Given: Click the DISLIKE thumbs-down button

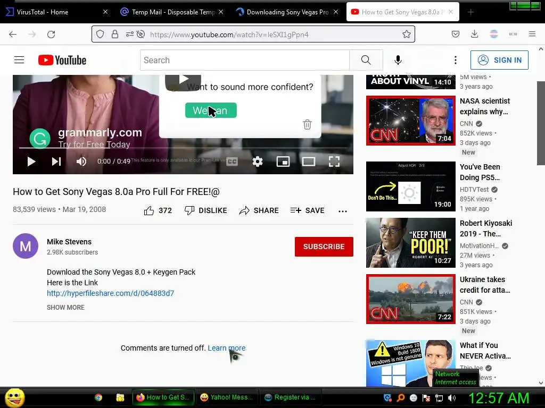Looking at the screenshot, I should pos(206,210).
